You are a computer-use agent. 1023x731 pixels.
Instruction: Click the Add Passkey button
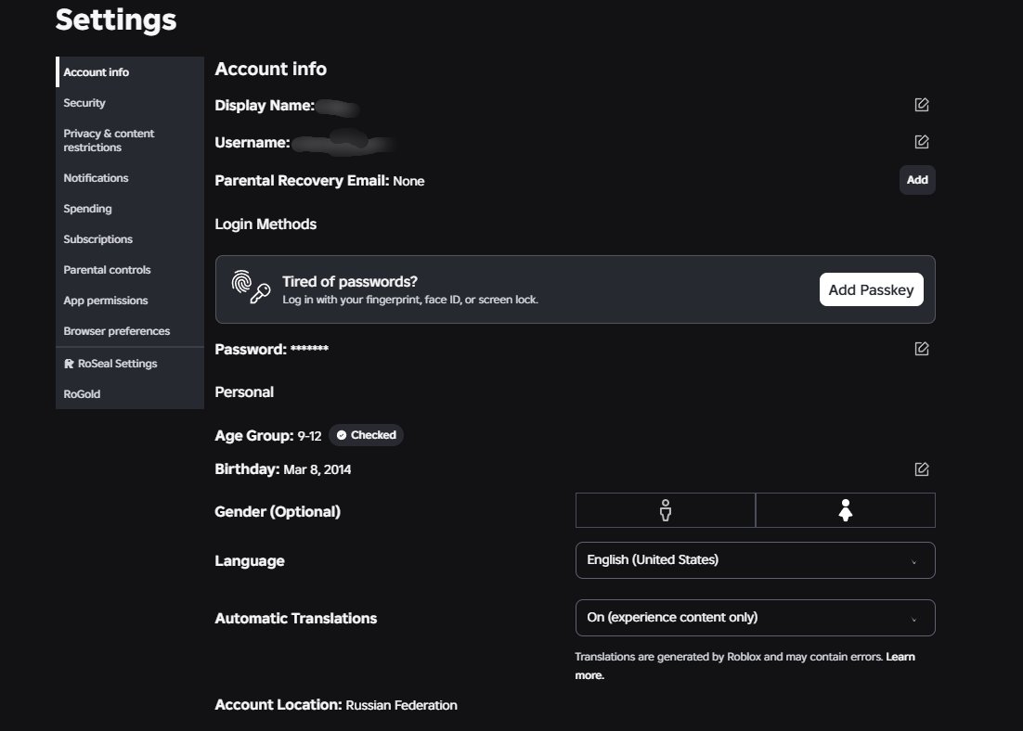point(871,289)
